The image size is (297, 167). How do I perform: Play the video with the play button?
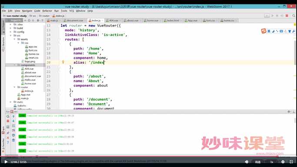pyautogui.click(x=6, y=162)
